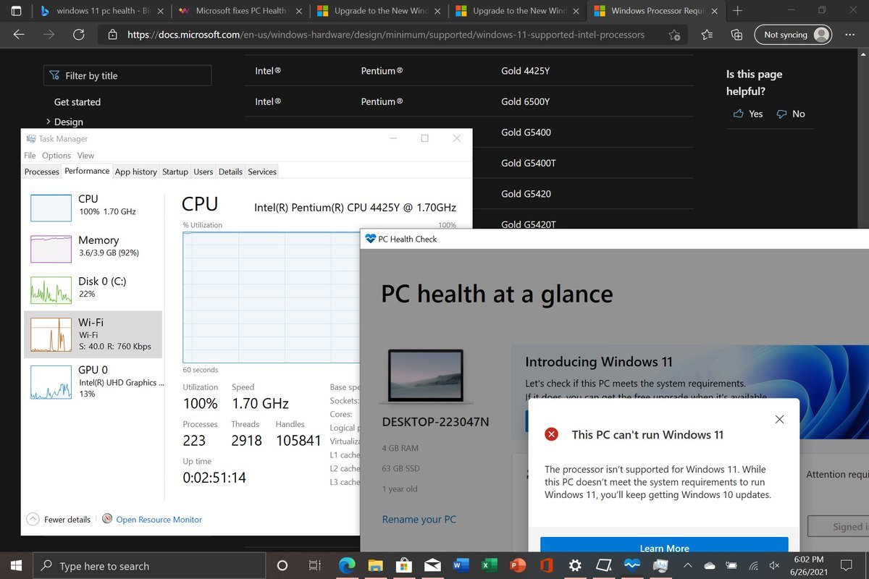
Task: Open Task Manager View menu
Action: click(85, 155)
